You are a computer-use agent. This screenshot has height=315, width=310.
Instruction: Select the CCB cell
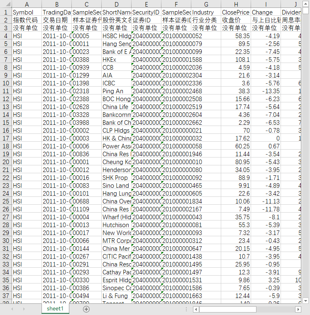coord(117,67)
